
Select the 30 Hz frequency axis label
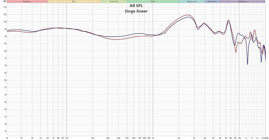tap(21, 138)
